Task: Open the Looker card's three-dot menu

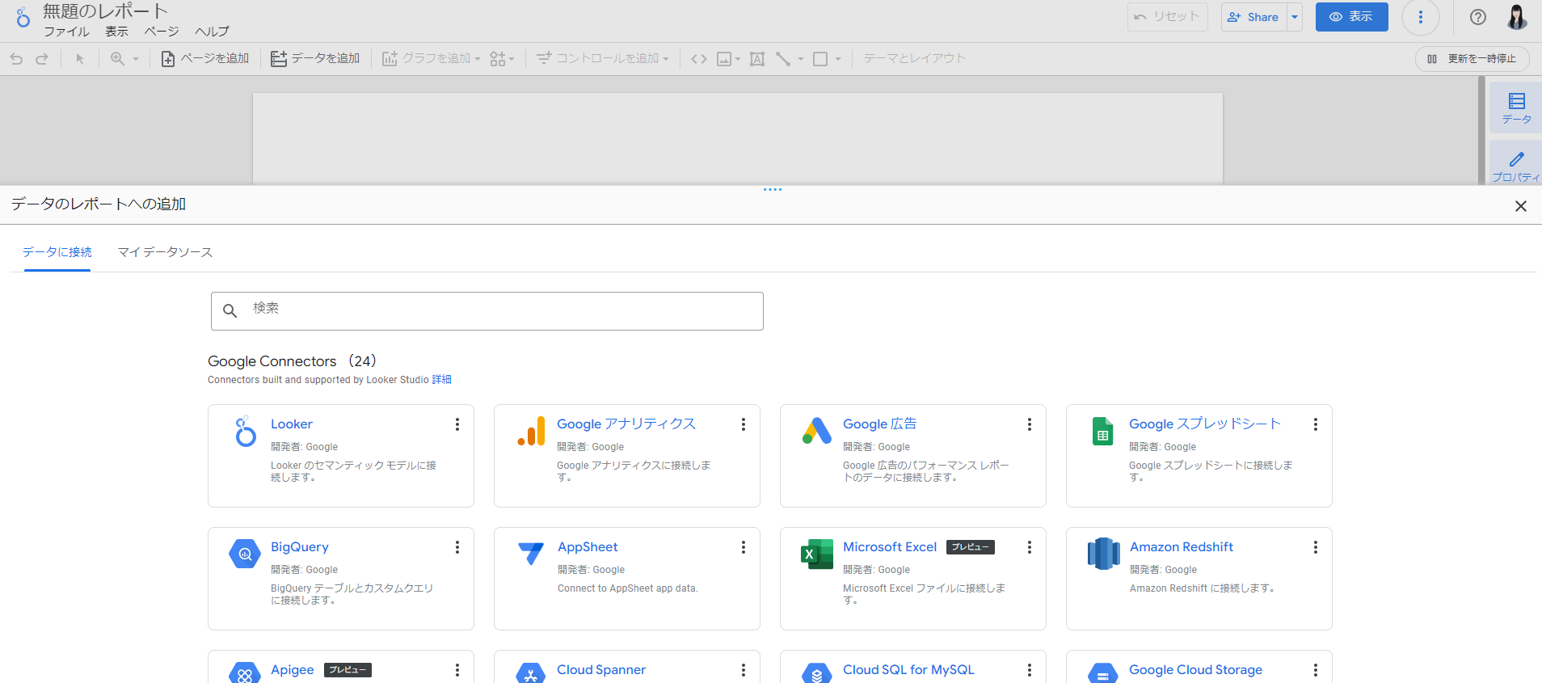Action: [457, 424]
